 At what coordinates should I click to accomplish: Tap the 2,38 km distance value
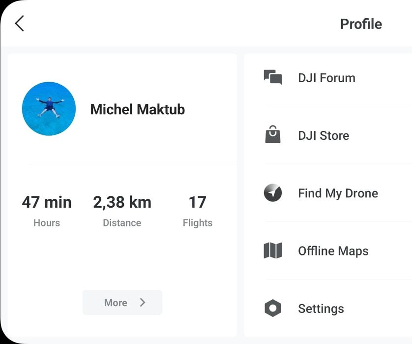[x=122, y=202]
